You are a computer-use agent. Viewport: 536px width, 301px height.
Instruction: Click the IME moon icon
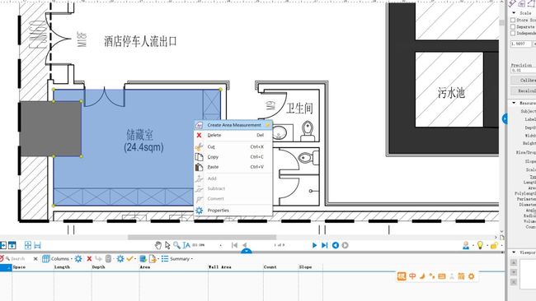click(422, 276)
